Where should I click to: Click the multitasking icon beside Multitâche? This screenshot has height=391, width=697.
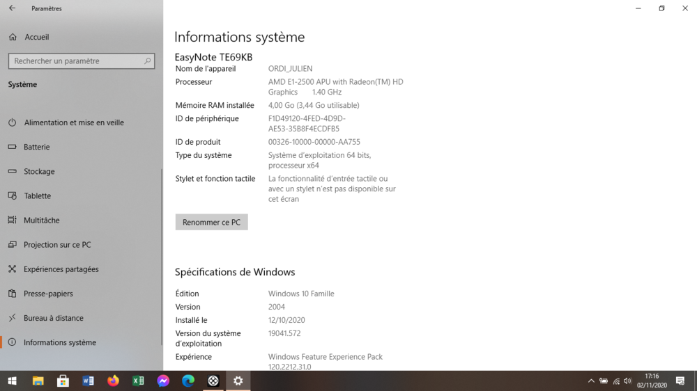coord(12,220)
